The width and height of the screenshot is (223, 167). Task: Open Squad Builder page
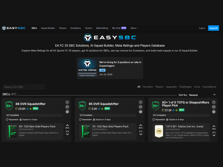click(48, 28)
